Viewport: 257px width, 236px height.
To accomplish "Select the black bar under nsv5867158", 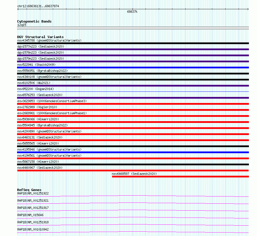I will [133, 164].
